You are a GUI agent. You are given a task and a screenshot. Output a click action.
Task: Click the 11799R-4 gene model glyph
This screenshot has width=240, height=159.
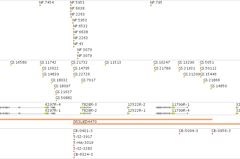[x=172, y=113]
